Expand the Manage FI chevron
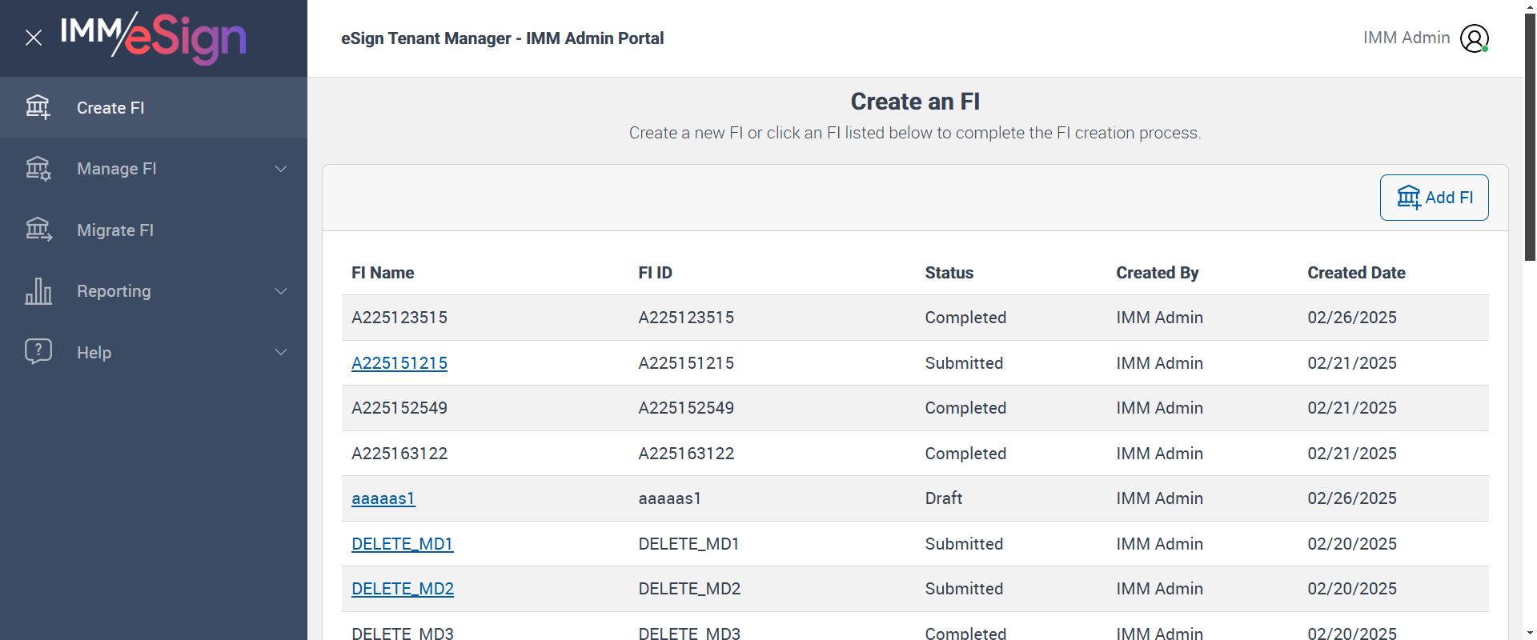This screenshot has height=640, width=1537. [281, 169]
